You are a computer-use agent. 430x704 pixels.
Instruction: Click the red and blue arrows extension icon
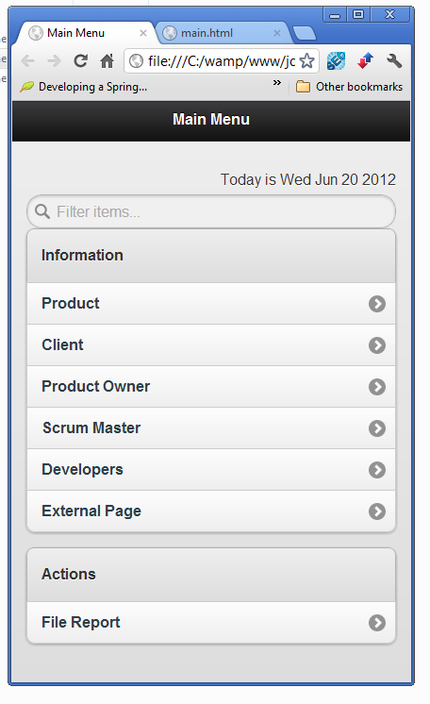point(365,60)
